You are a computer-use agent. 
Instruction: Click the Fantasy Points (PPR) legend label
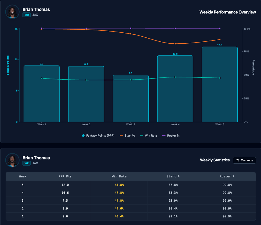pos(101,136)
